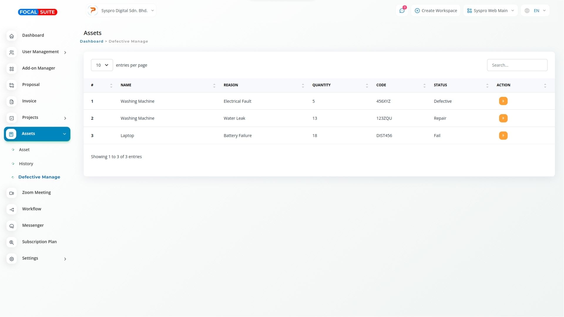The width and height of the screenshot is (564, 317).
Task: Click the Zoom Meeting camera icon
Action: [x=11, y=193]
